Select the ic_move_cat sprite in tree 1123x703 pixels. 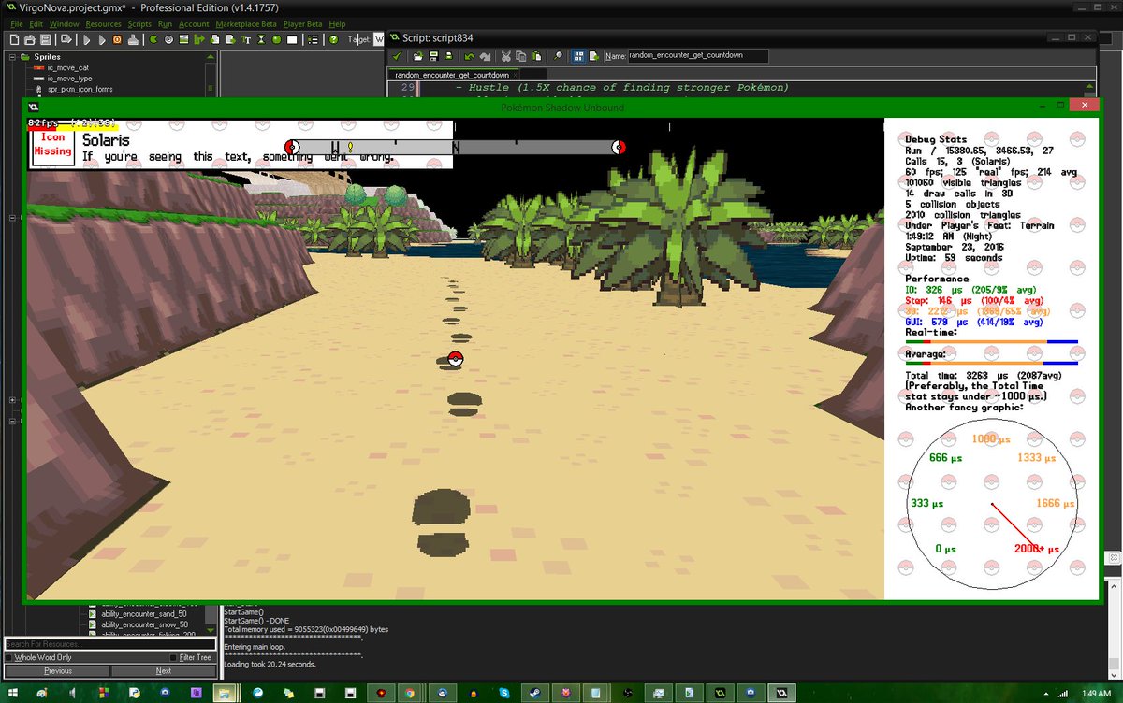(x=67, y=68)
